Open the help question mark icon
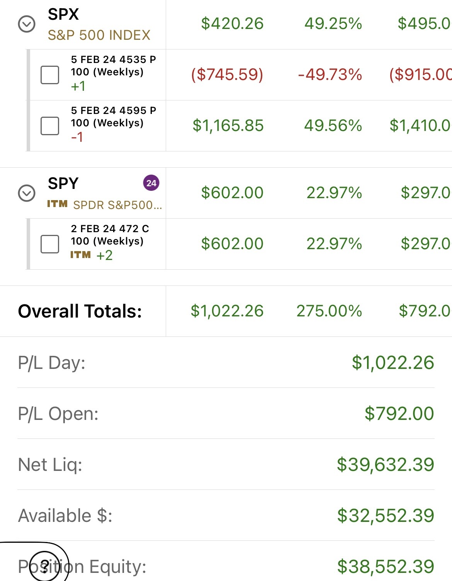The height and width of the screenshot is (581, 452). coord(45,566)
